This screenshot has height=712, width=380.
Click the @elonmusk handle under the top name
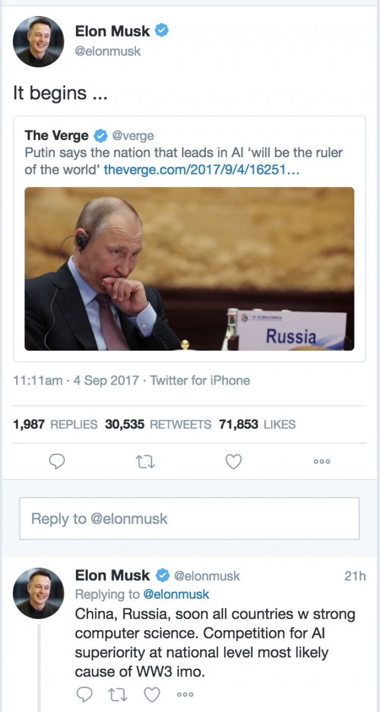pos(108,51)
